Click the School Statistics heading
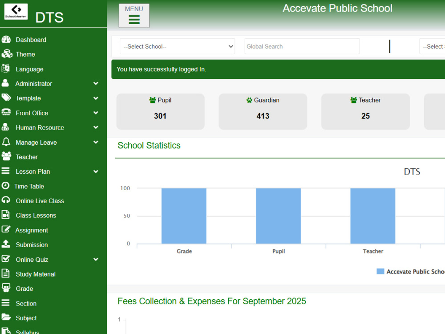The width and height of the screenshot is (445, 334). [x=149, y=146]
